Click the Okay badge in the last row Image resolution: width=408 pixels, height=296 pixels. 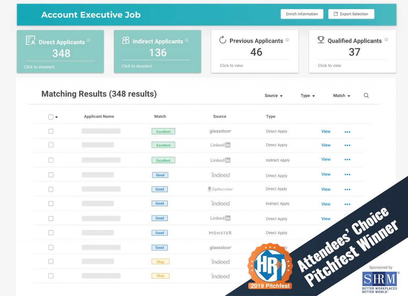tap(161, 276)
